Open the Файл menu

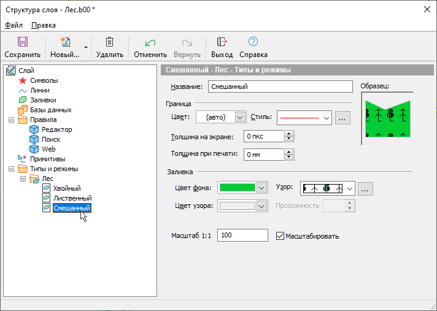click(14, 25)
